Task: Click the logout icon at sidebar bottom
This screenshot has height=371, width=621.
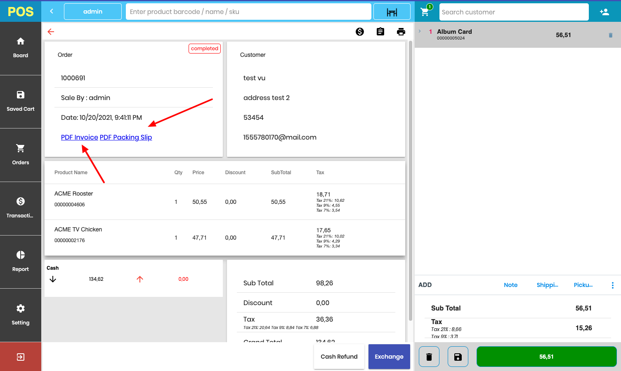Action: coord(21,357)
